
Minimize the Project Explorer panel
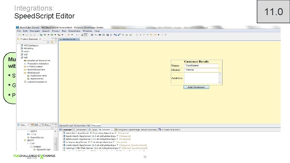pos(53,39)
